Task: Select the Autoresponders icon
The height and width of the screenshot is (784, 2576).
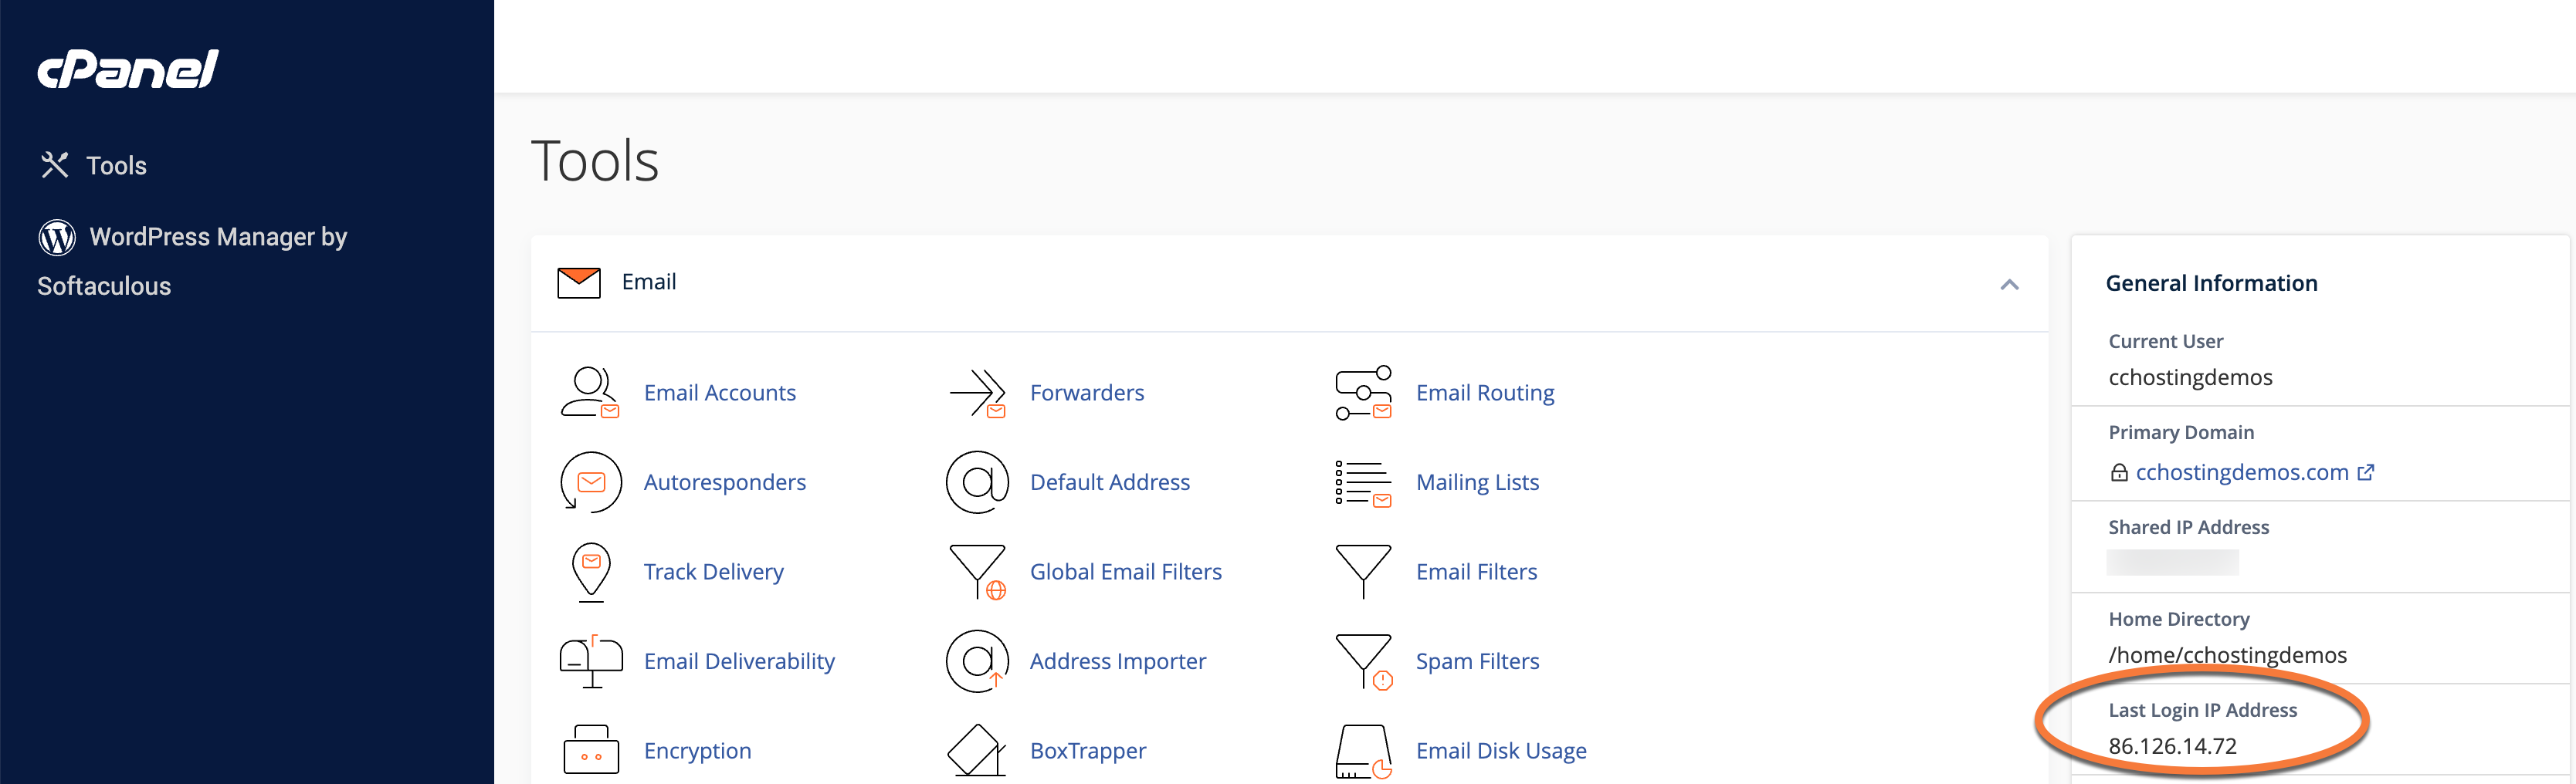Action: click(x=590, y=482)
